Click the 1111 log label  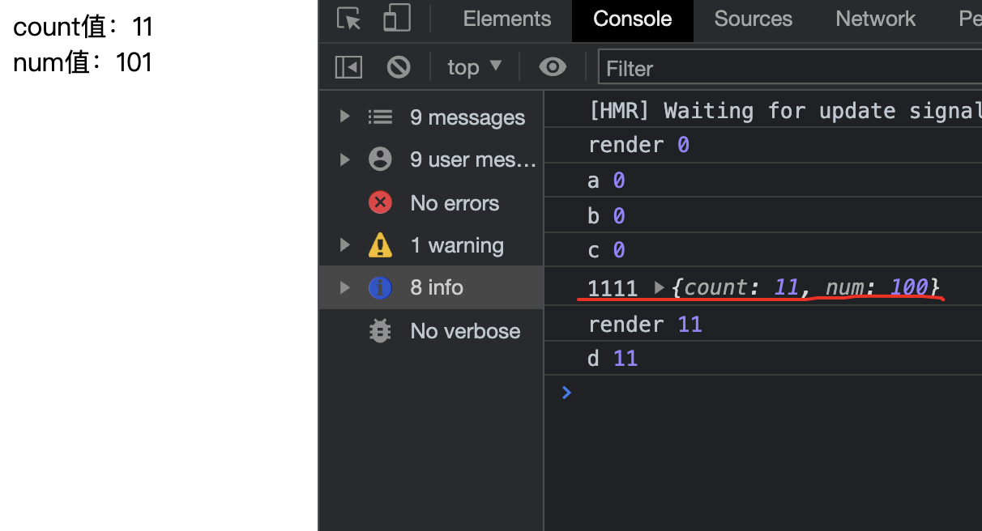(x=613, y=287)
